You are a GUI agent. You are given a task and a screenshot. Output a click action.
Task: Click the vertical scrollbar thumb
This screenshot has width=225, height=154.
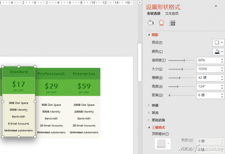(x=140, y=62)
